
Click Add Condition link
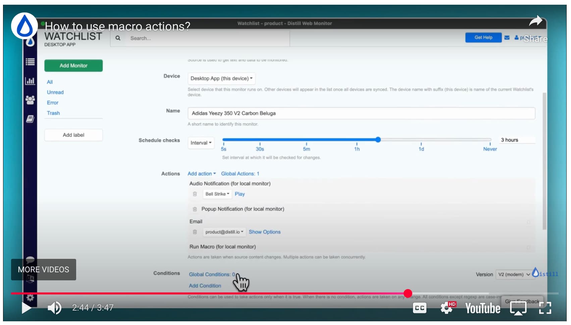[x=205, y=286]
